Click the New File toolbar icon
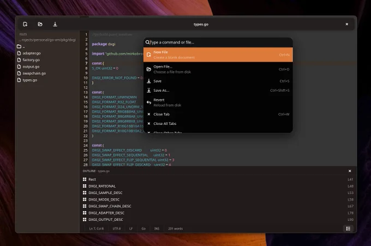The image size is (371, 246). (x=25, y=24)
